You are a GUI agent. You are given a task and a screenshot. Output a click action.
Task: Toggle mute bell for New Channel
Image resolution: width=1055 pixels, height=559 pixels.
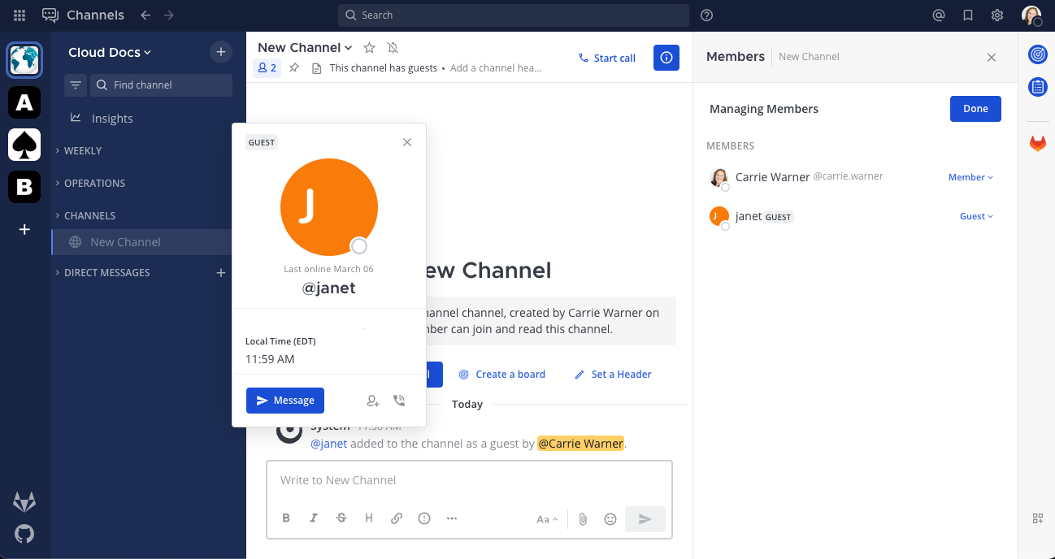point(393,48)
